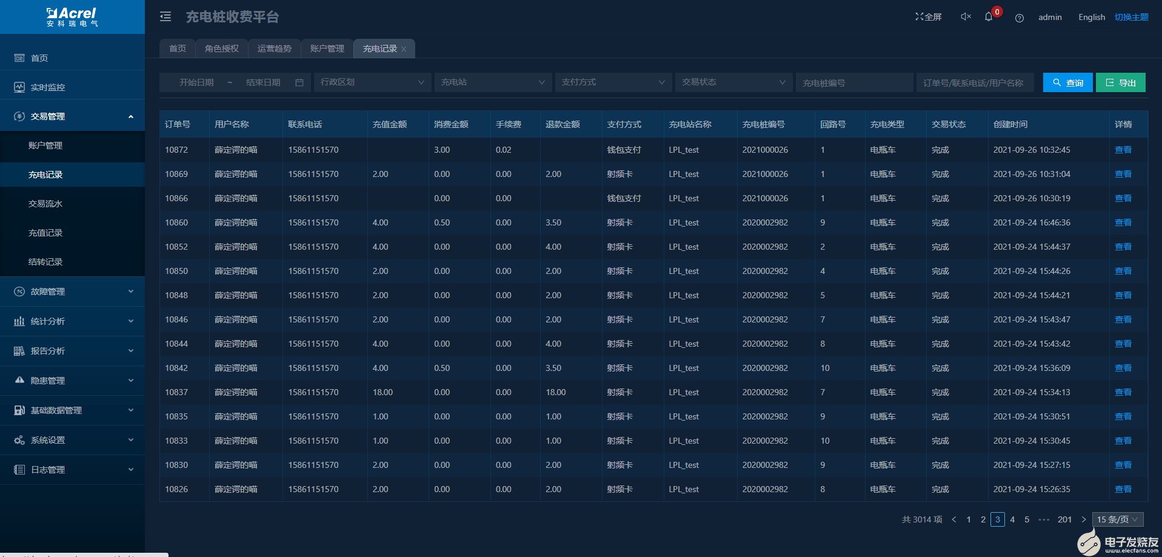Open 实时监控 from the sidebar
Screen dimensions: 1162x557
tap(48, 87)
